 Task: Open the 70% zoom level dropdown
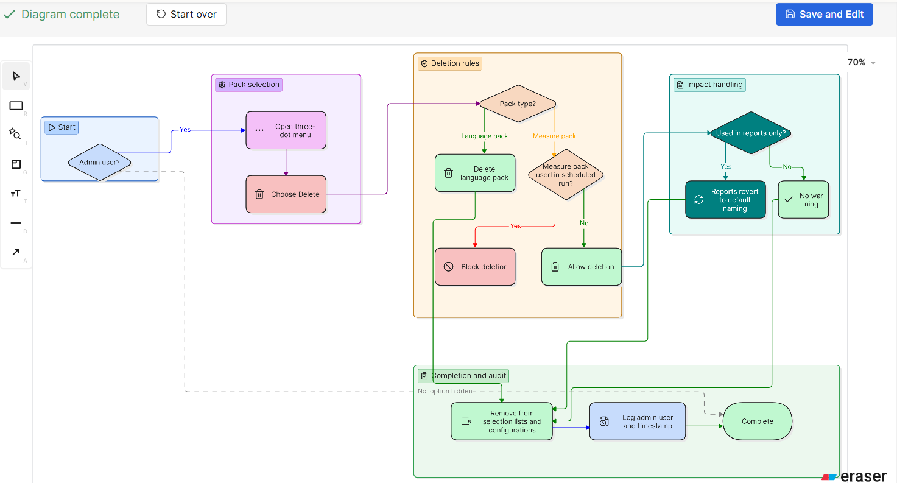861,62
